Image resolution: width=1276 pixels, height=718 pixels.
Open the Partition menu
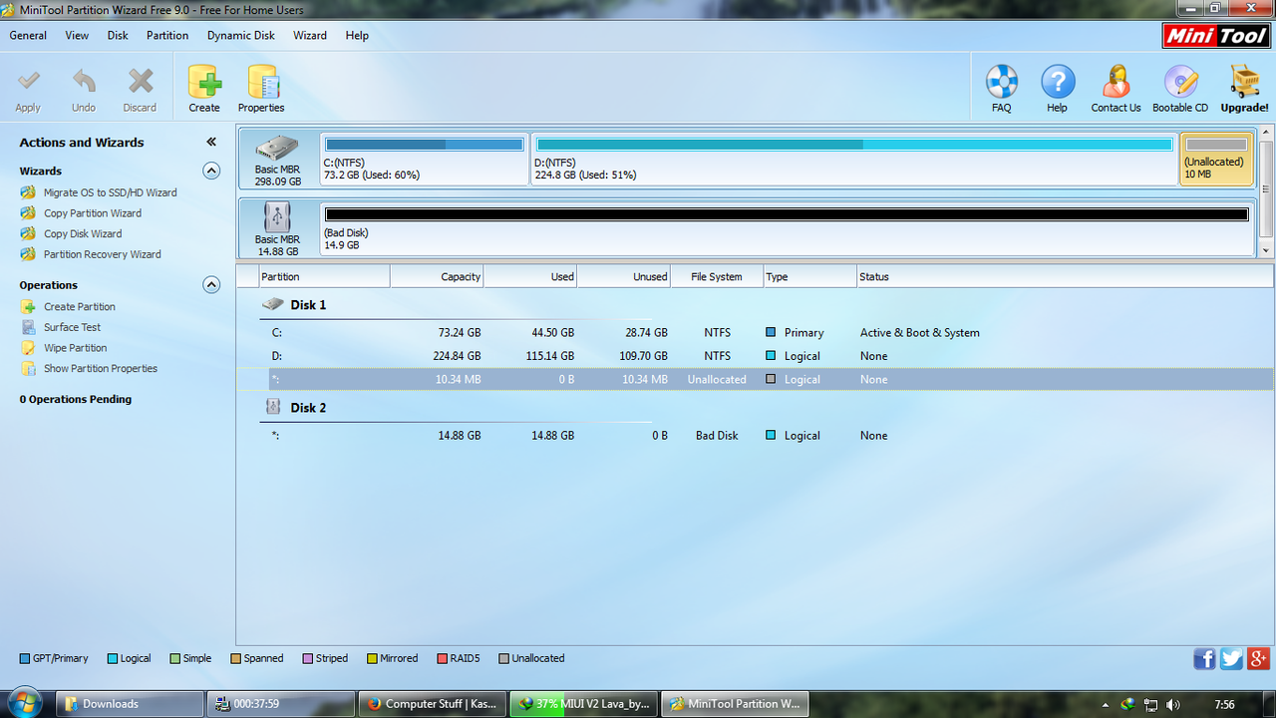click(x=167, y=35)
